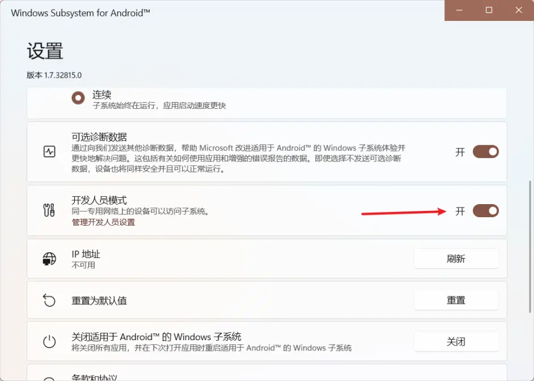Click the 同一专用网络上的设备可以访问子系统 description
Screen dimensions: 534x381
tap(141, 211)
